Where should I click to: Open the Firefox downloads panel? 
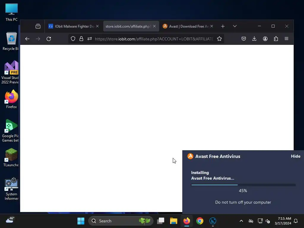click(x=254, y=39)
